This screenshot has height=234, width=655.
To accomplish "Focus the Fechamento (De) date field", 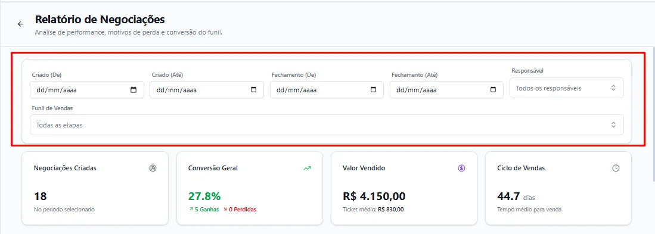I will pyautogui.click(x=327, y=90).
